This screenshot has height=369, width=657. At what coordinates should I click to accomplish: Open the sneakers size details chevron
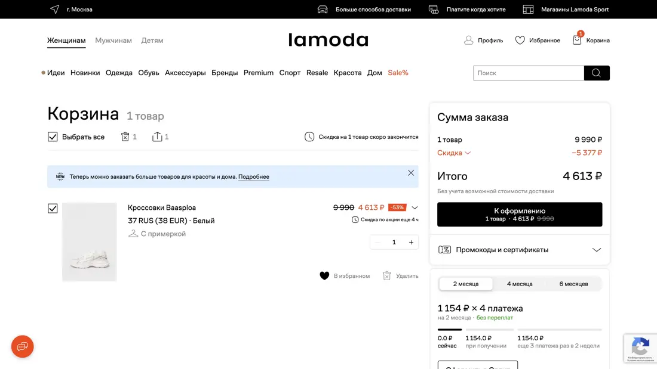coord(415,207)
